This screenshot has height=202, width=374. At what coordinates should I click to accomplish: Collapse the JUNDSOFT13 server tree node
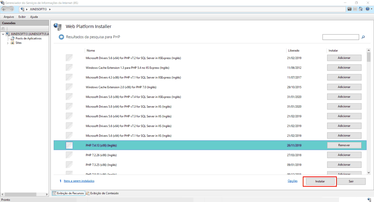[x=3, y=34]
